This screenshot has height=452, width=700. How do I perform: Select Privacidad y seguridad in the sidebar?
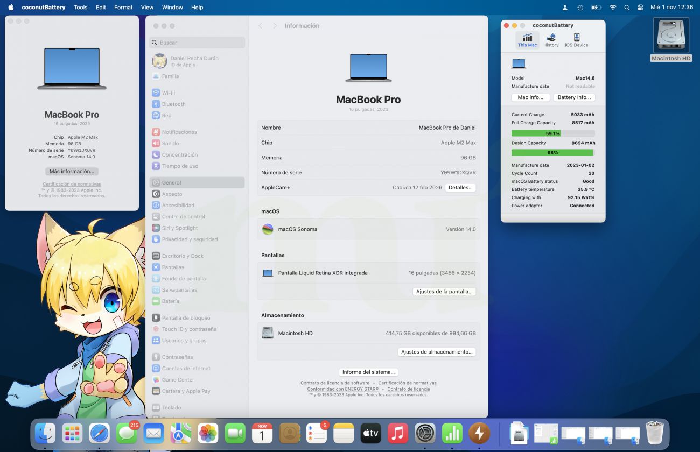pyautogui.click(x=197, y=239)
